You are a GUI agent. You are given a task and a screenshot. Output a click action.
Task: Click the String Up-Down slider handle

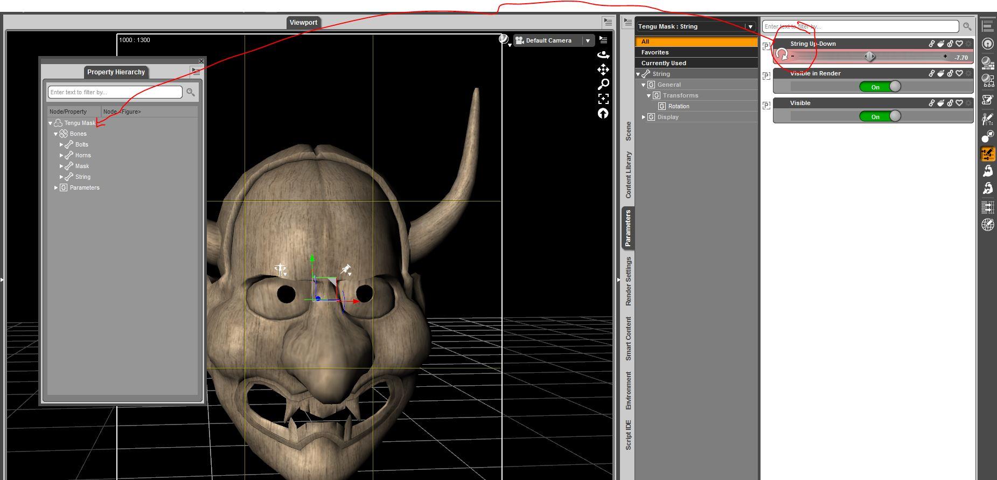[x=870, y=57]
